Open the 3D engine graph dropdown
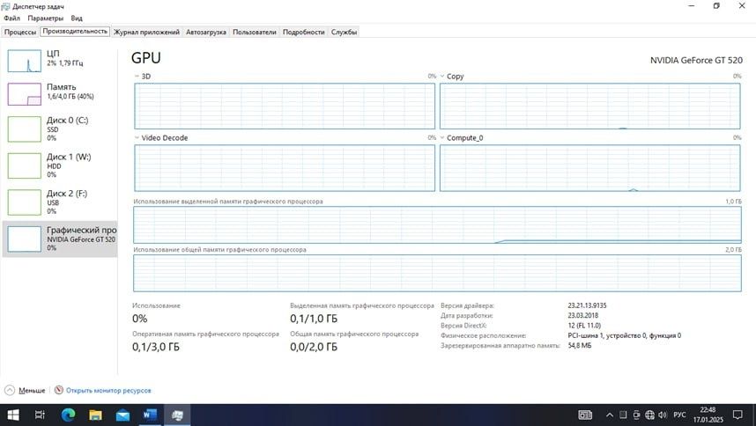Image resolution: width=756 pixels, height=426 pixels. pyautogui.click(x=137, y=76)
